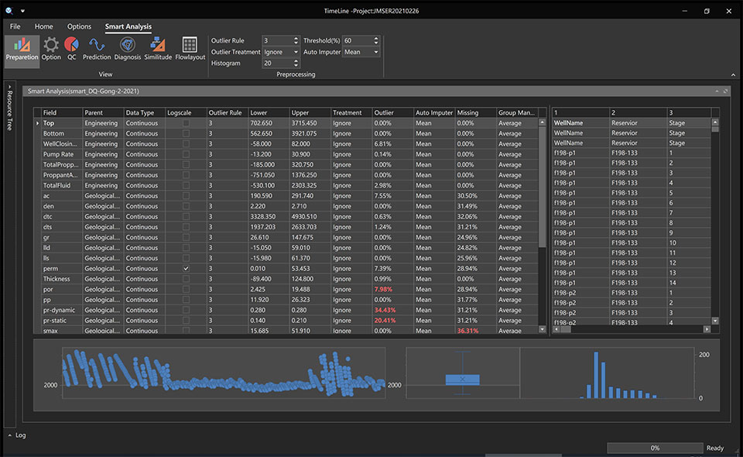
Task: Sort by the Parent column header
Action: 103,113
